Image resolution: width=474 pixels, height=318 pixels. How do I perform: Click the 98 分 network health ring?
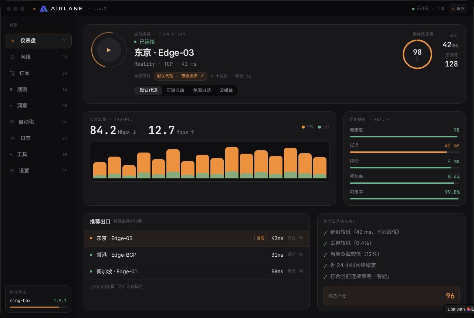pos(417,54)
